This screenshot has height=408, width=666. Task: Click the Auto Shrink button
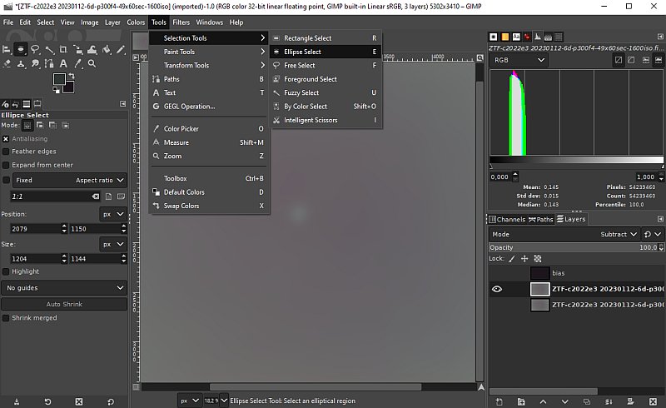tap(64, 304)
